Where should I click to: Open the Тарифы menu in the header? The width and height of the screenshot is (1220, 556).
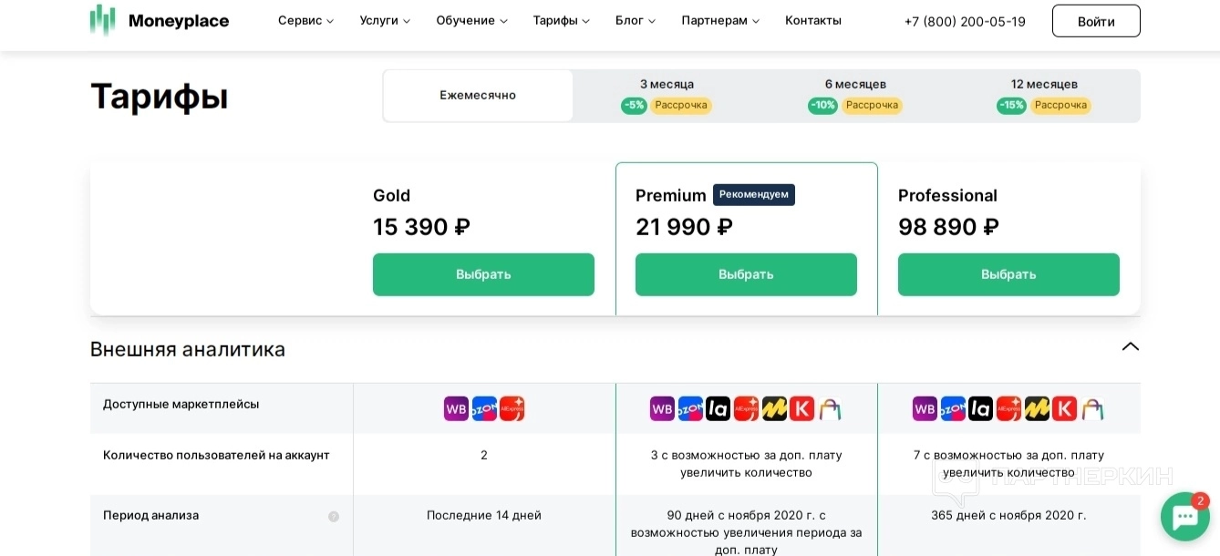pos(561,21)
